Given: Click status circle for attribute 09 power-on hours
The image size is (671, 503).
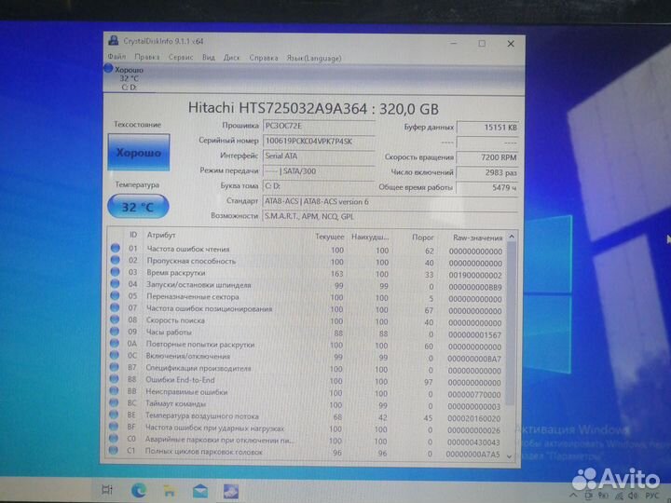Looking at the screenshot, I should [116, 333].
